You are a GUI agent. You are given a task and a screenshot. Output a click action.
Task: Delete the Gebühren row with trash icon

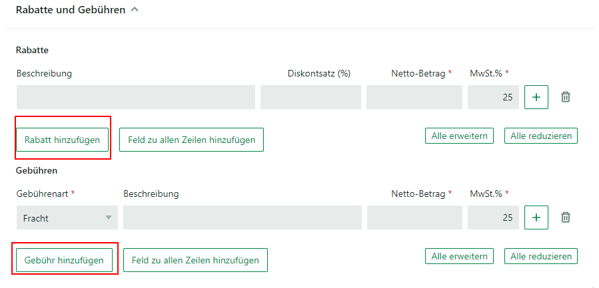[566, 217]
